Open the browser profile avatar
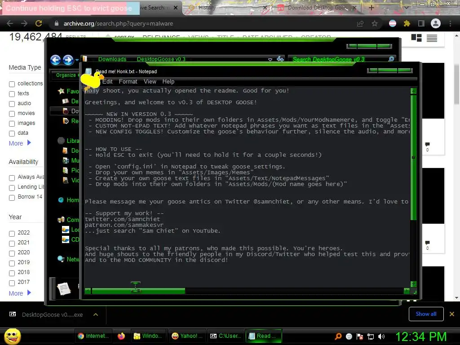460x345 pixels. 436,23
